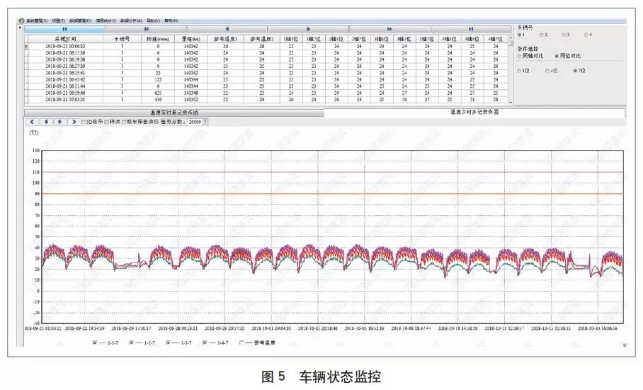Open the 系统管理 menu
The width and height of the screenshot is (643, 390).
coord(35,21)
